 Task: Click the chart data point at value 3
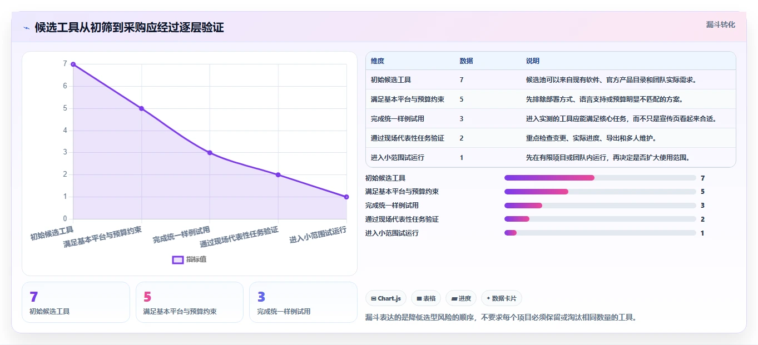pyautogui.click(x=210, y=153)
